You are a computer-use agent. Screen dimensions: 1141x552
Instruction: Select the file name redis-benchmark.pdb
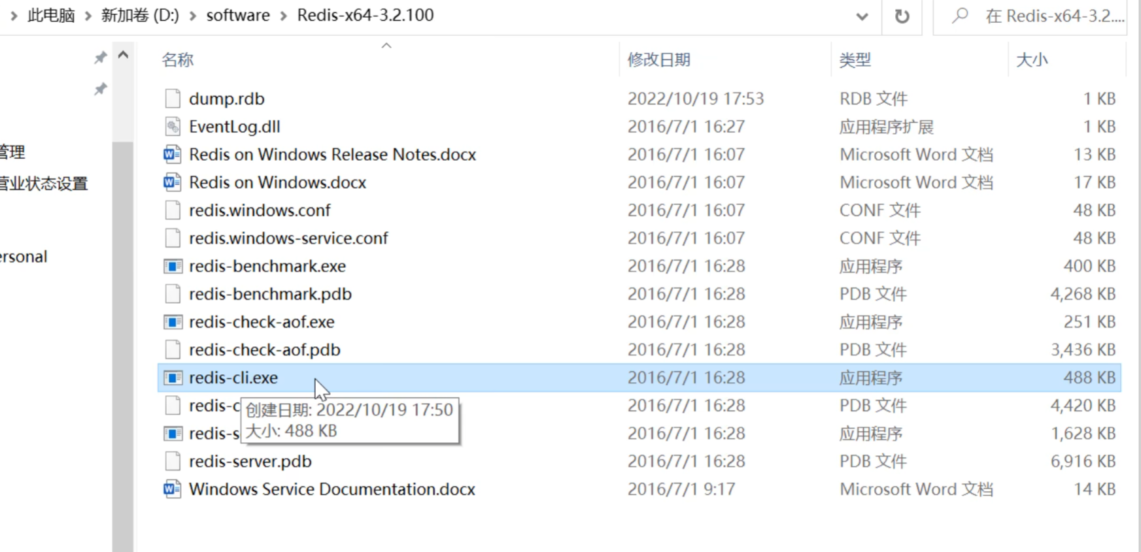[270, 294]
